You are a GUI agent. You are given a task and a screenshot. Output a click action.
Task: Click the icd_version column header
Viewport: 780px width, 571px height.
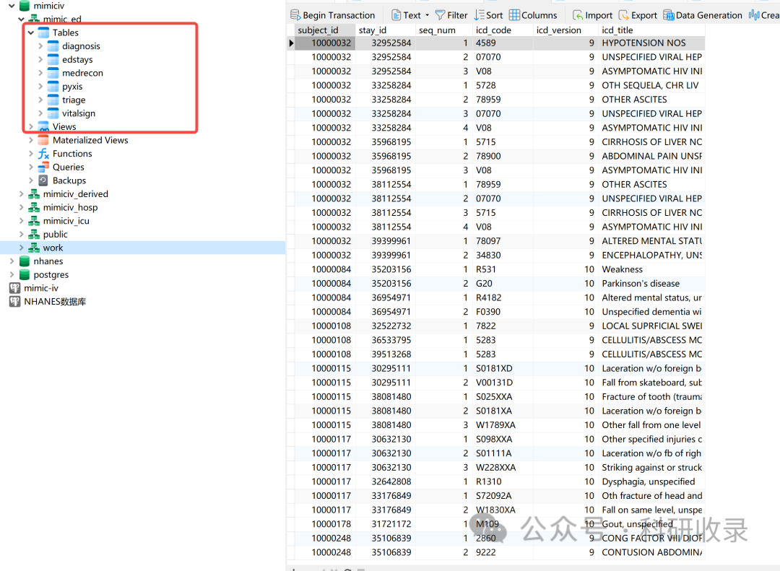click(565, 30)
